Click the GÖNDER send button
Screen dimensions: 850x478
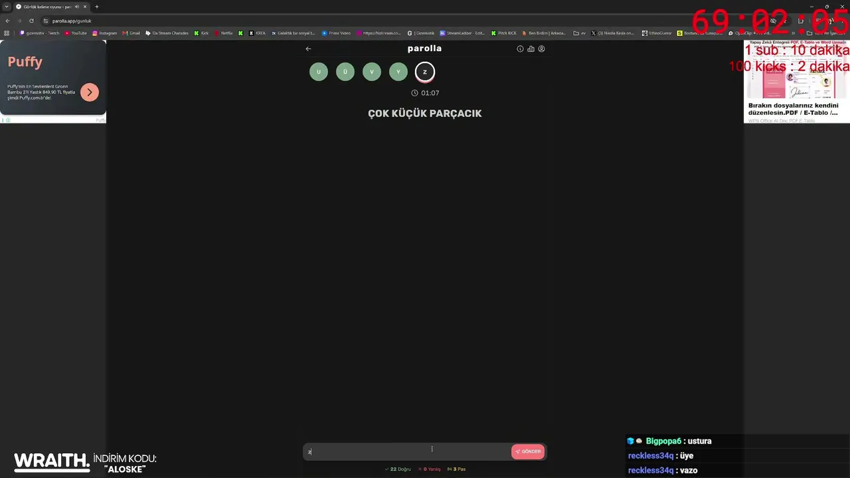[x=528, y=451]
